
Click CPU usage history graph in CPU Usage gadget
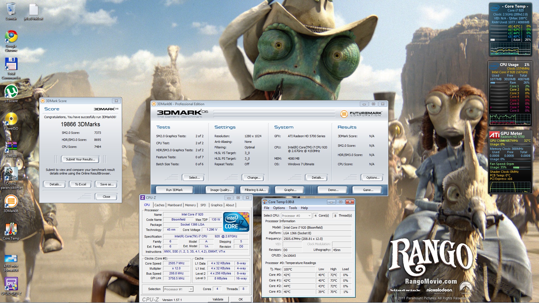tap(510, 119)
